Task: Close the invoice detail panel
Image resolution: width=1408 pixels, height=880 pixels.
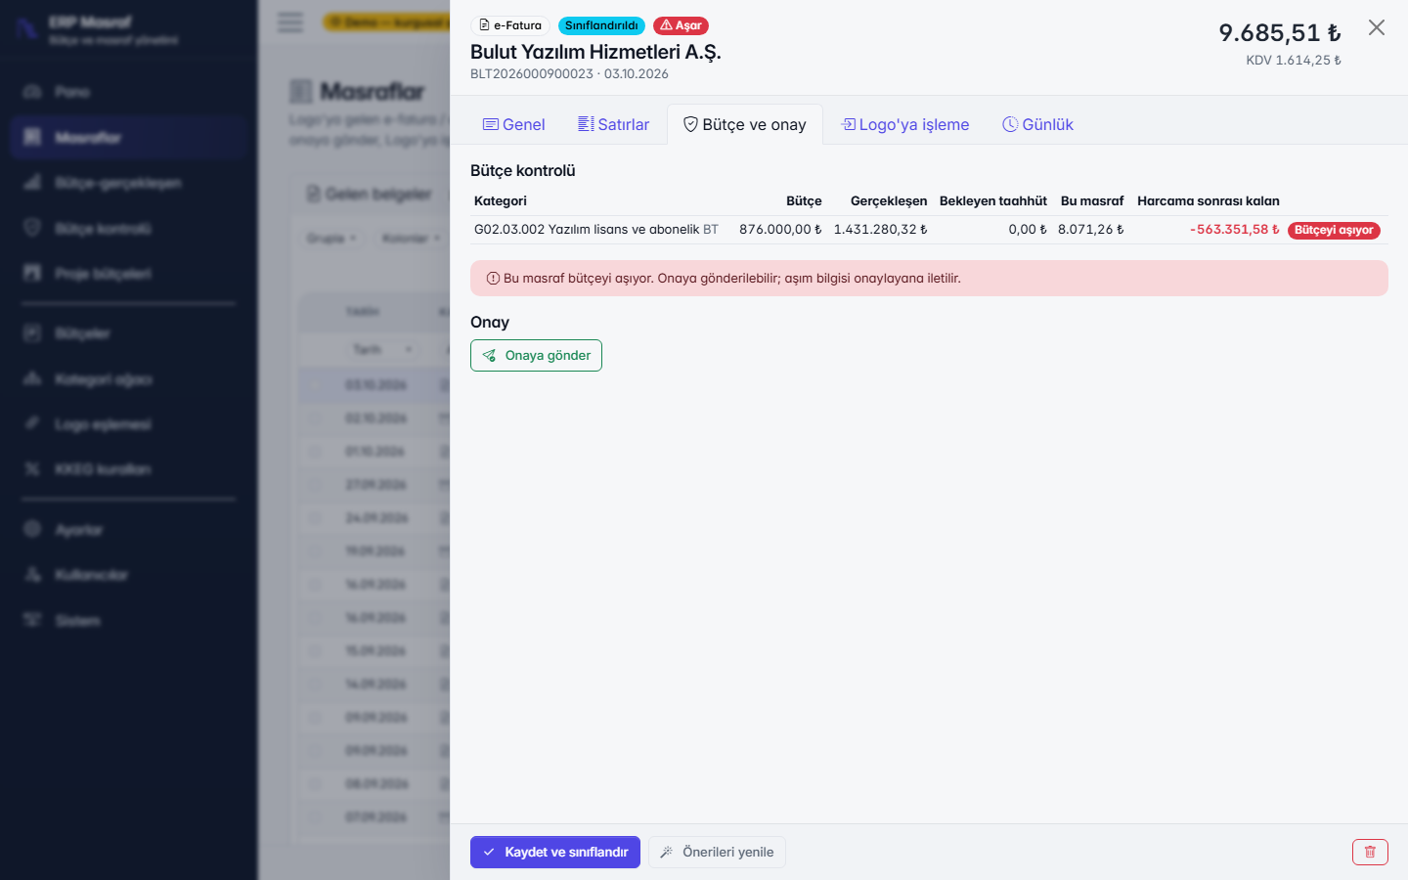Action: coord(1377,27)
